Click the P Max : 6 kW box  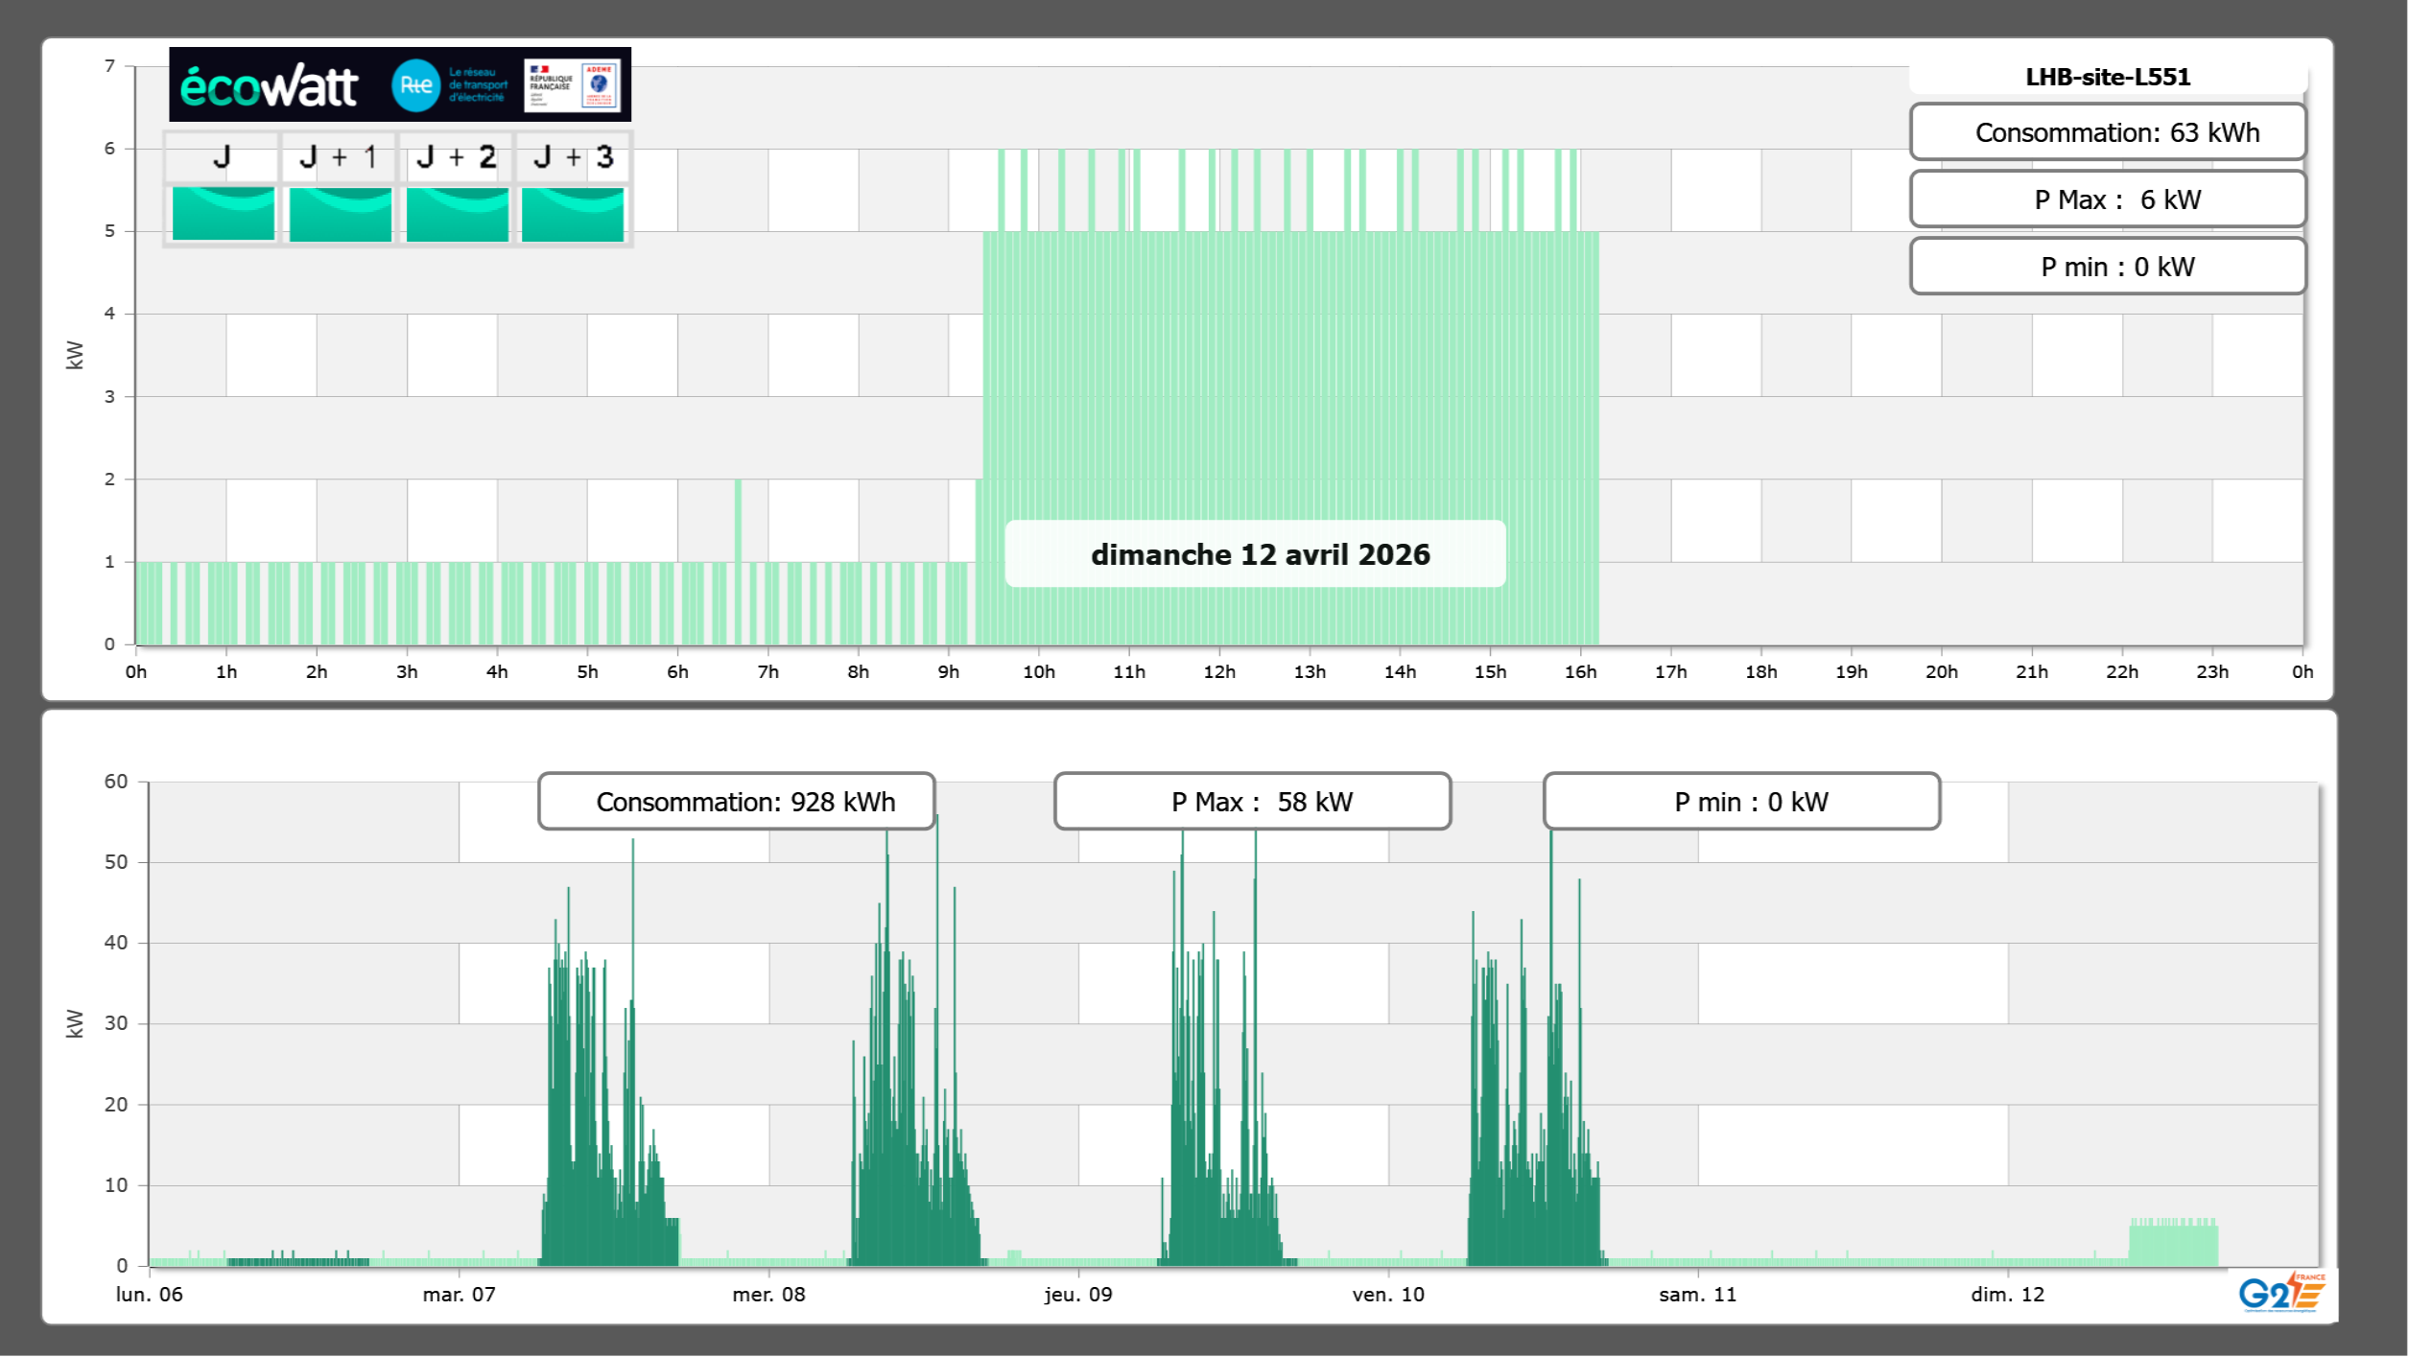tap(2107, 199)
